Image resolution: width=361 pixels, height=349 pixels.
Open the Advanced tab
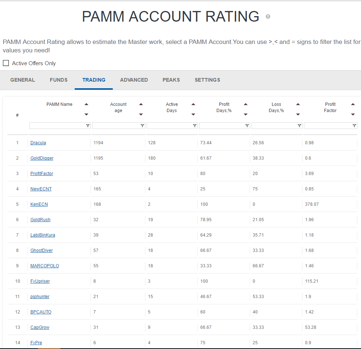pyautogui.click(x=134, y=80)
